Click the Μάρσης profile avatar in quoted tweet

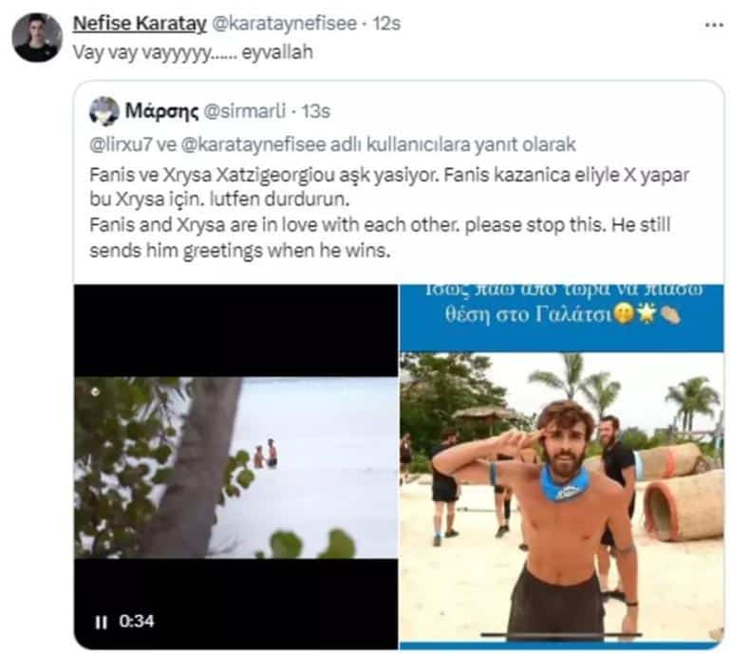point(103,111)
